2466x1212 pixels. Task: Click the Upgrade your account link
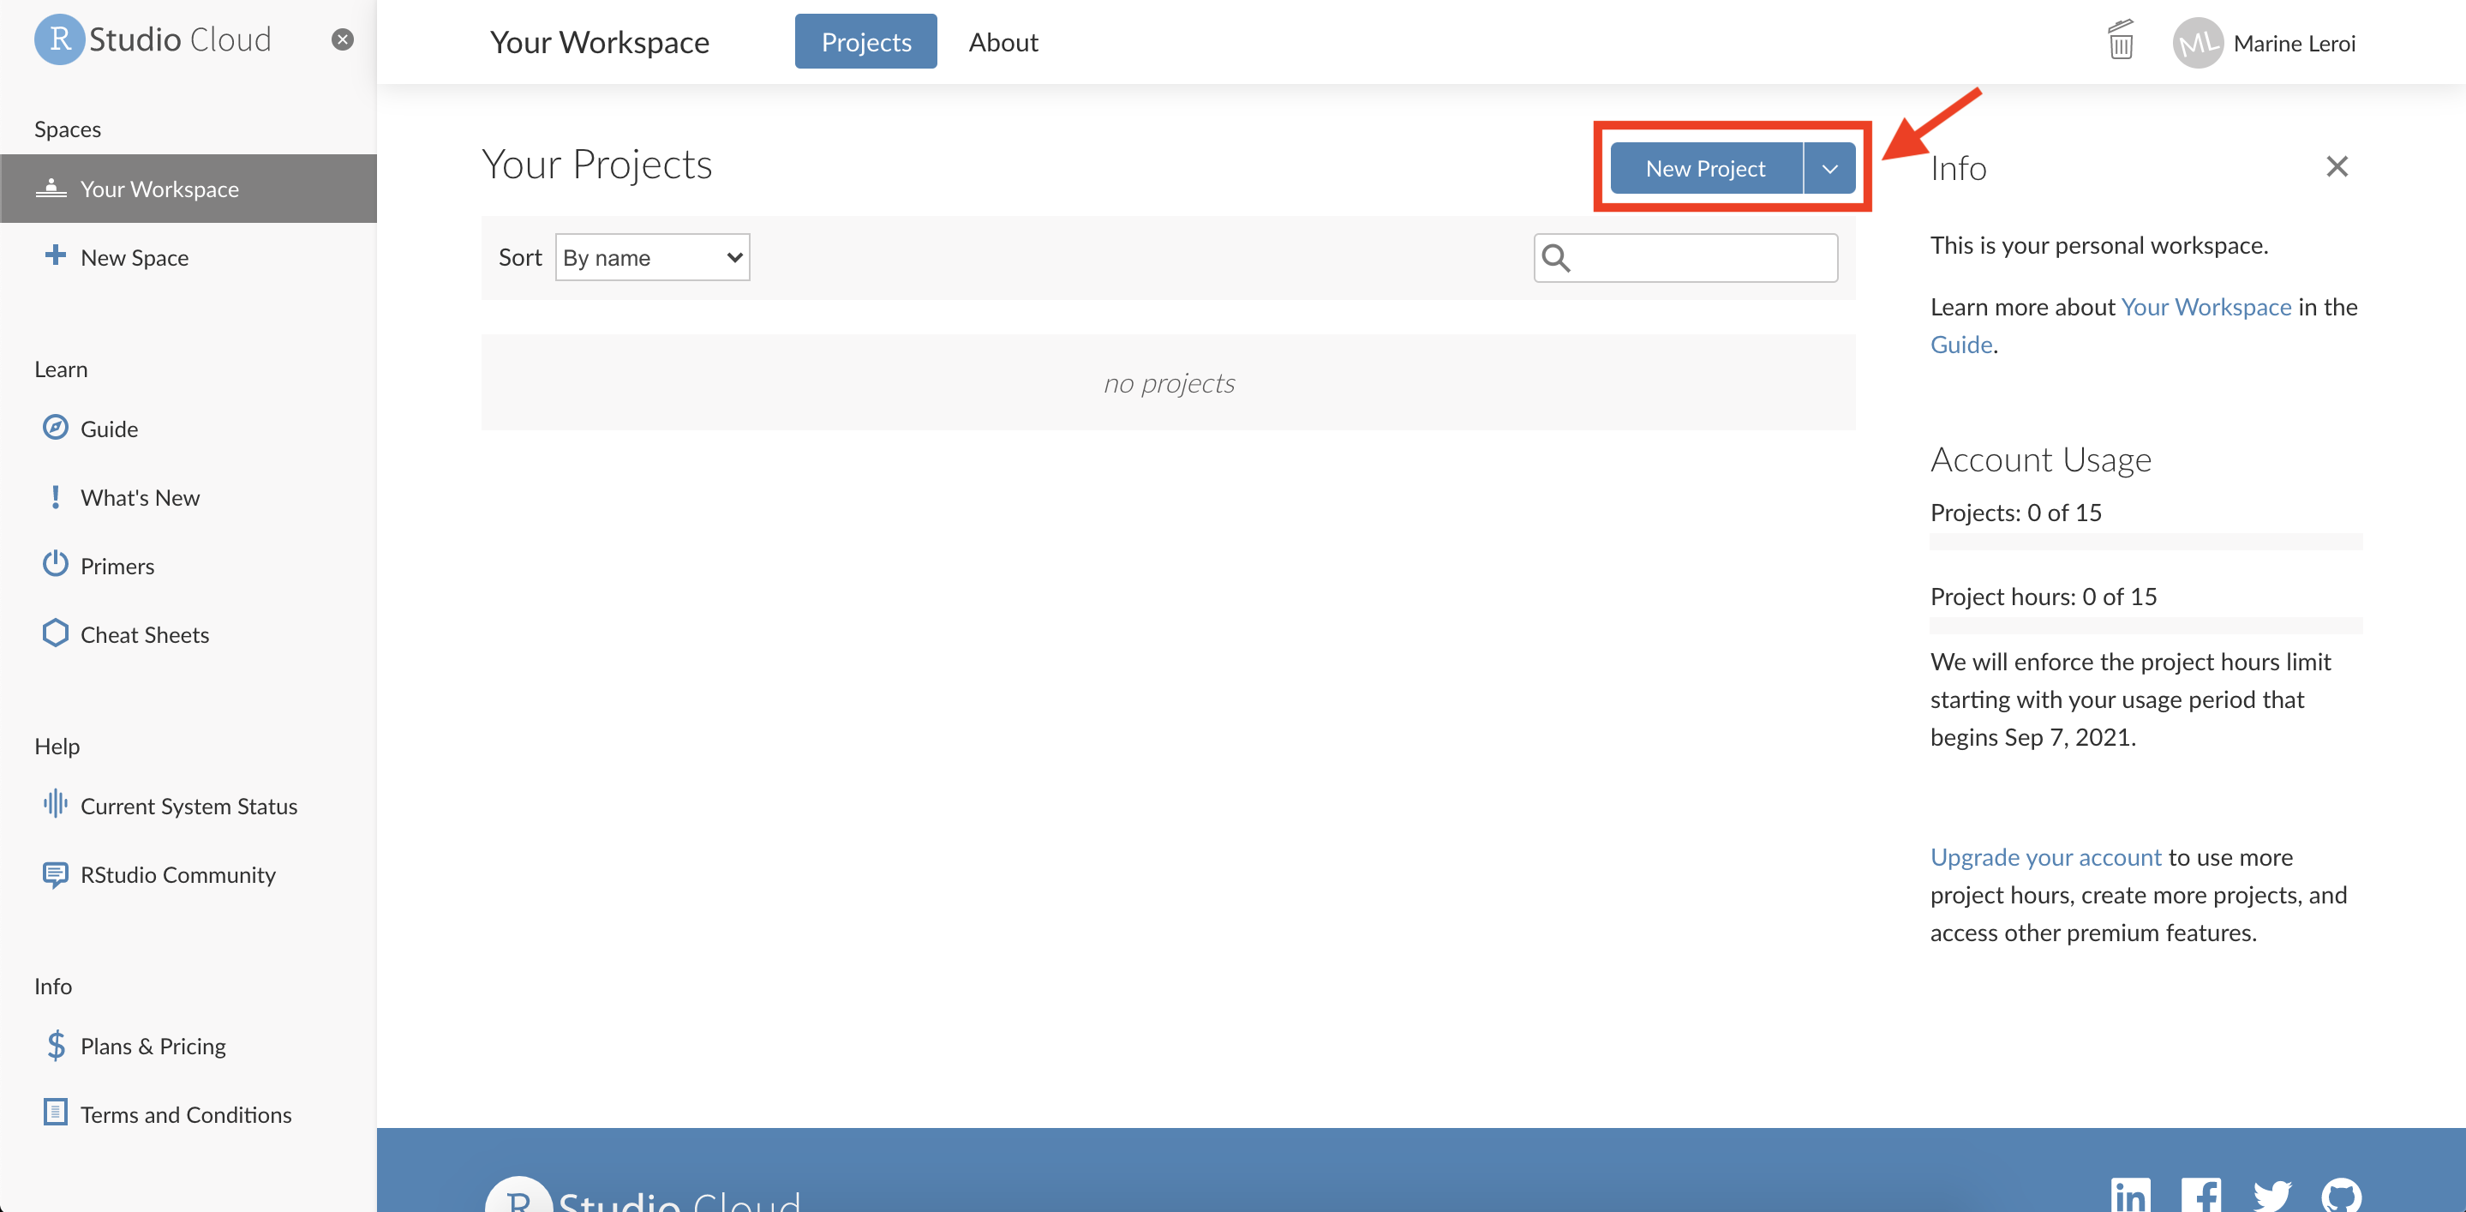(x=2046, y=857)
